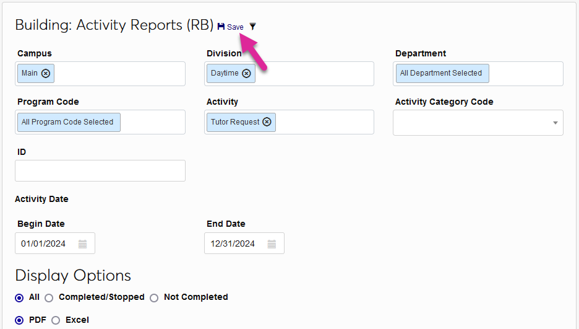579x329 pixels.
Task: Click the Main campus tag text
Action: [x=30, y=73]
